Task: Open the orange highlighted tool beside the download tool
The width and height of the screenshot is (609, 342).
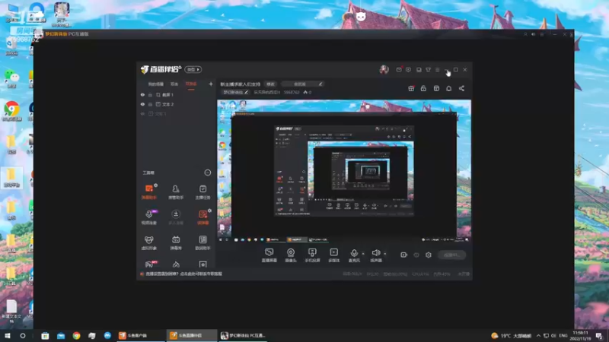Action: [202, 217]
